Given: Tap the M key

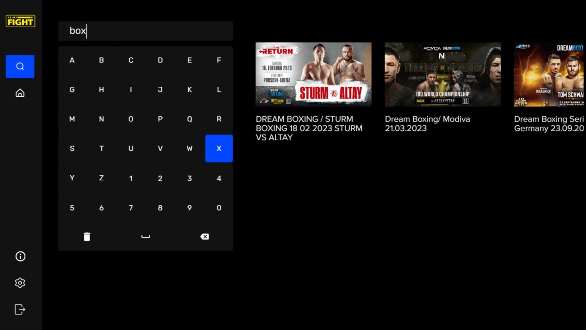Looking at the screenshot, I should [x=72, y=119].
